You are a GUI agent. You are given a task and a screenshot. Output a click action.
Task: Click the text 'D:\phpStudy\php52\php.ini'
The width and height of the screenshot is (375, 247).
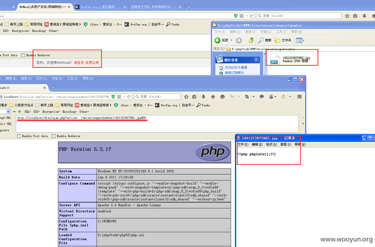[121, 235]
